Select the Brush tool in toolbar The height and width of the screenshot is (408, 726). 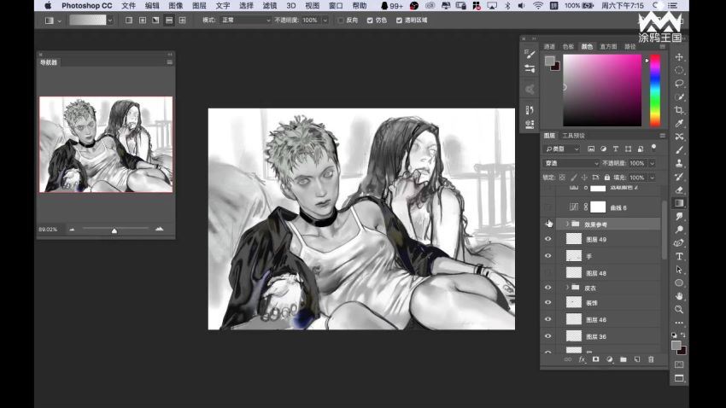click(x=679, y=150)
